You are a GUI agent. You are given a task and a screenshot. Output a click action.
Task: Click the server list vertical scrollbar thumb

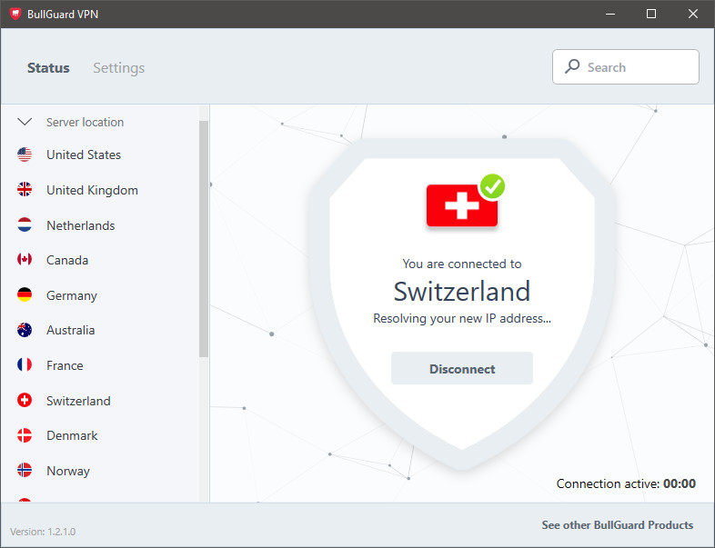point(204,239)
